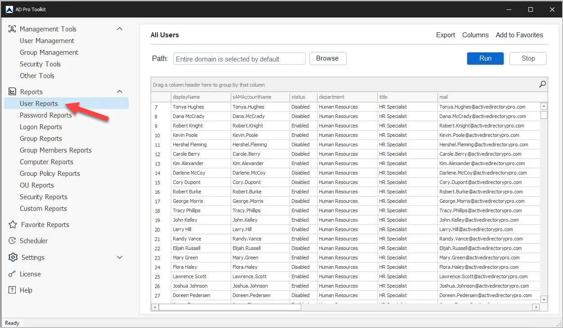Click the Scheduler clock icon

[x=12, y=241]
